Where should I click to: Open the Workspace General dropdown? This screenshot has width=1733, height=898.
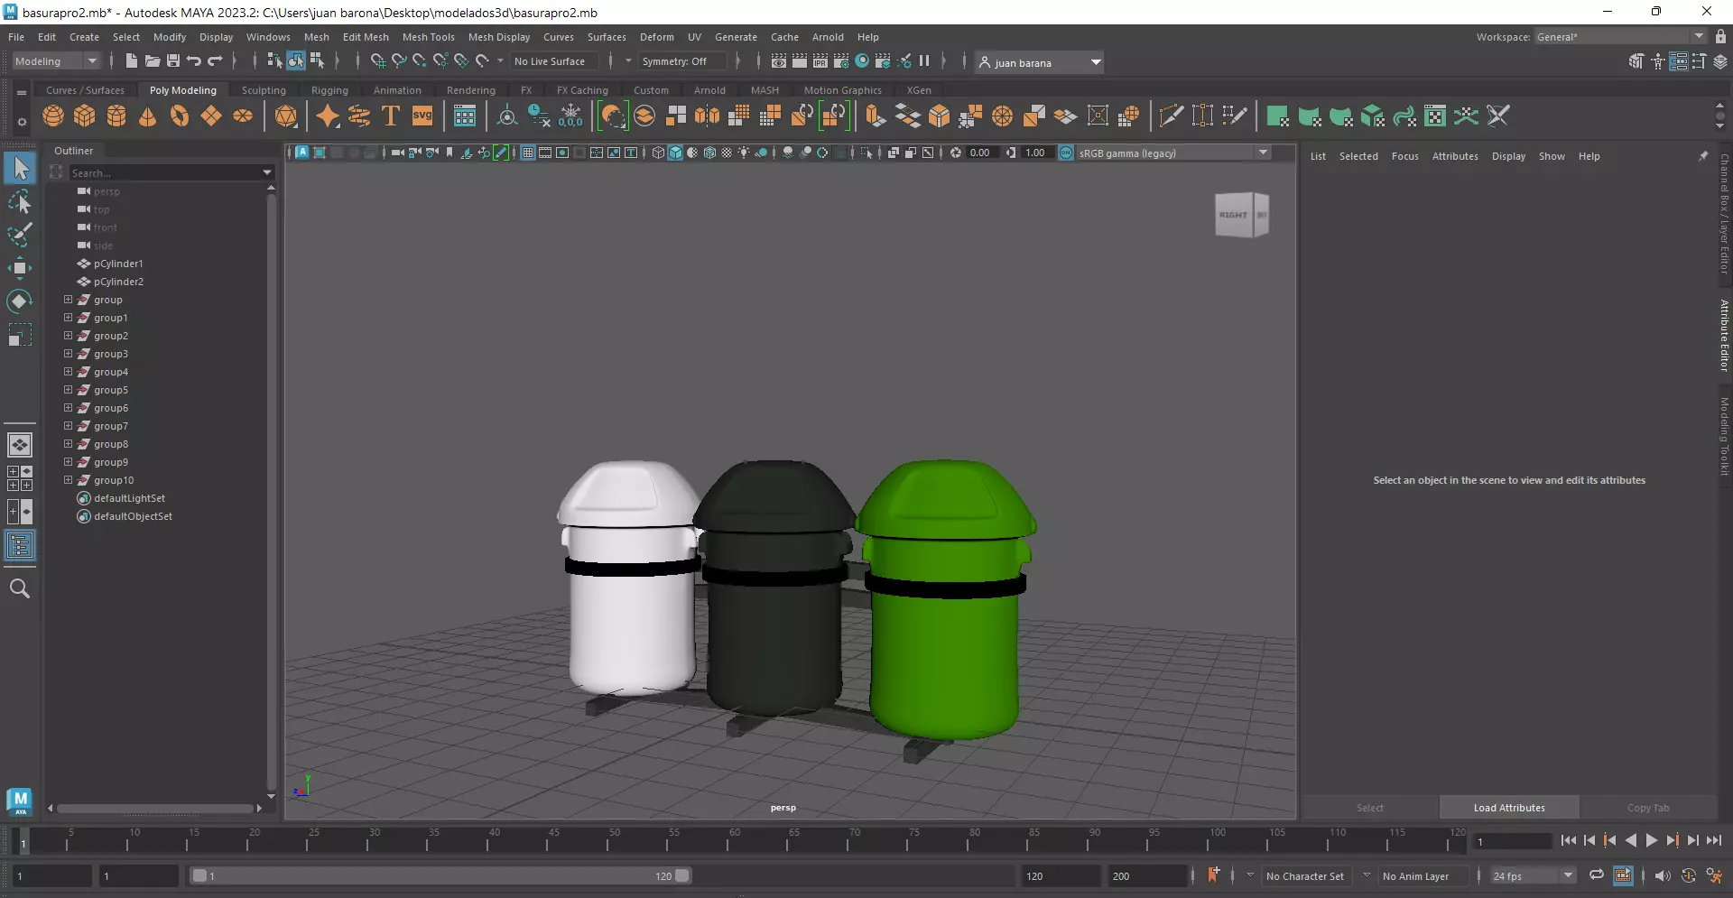(1620, 36)
